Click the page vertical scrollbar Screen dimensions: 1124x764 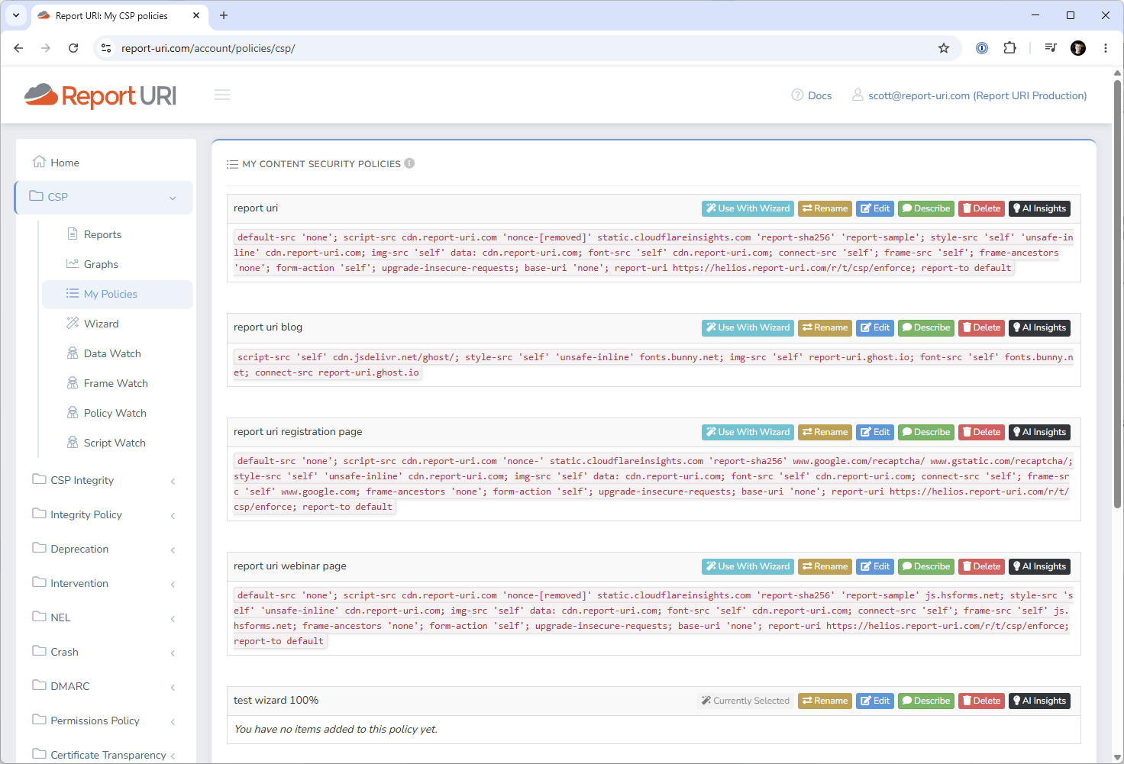(x=1117, y=294)
